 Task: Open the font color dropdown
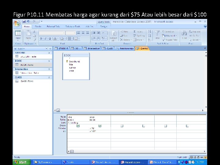[58, 38]
